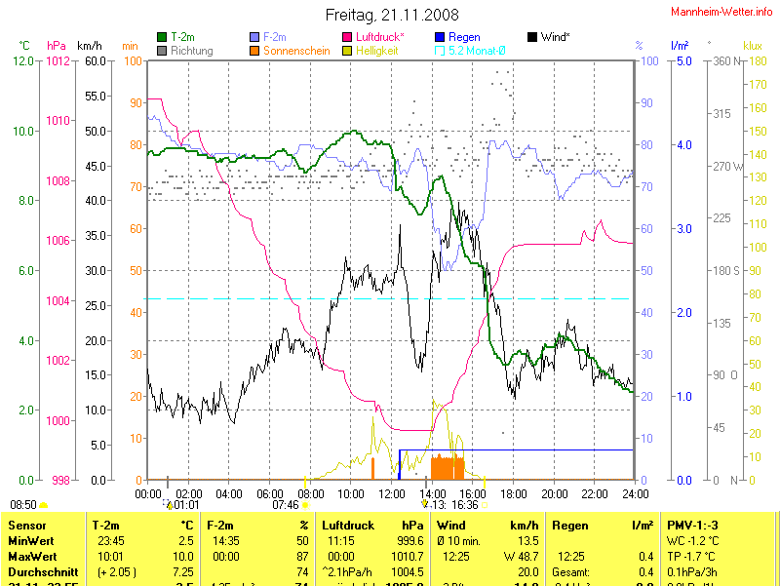This screenshot has height=586, width=780.
Task: Click the 360 N direction axis label
Action: [x=727, y=61]
